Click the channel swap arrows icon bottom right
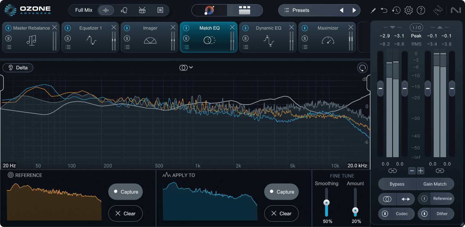The image size is (465, 227). (406, 199)
